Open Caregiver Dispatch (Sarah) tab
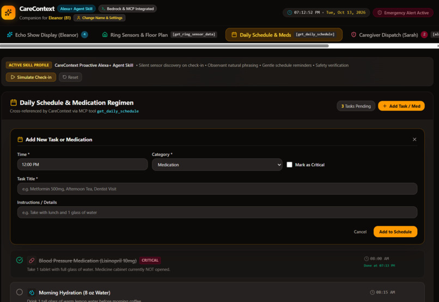Image resolution: width=439 pixels, height=302 pixels. pos(388,35)
